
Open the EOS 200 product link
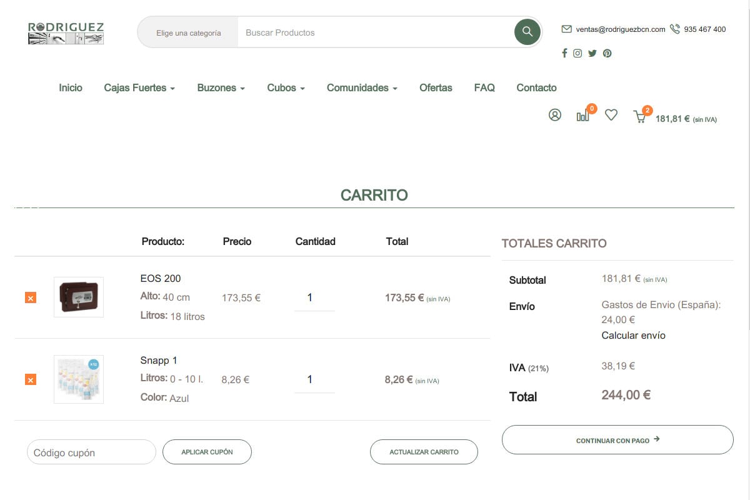(161, 279)
